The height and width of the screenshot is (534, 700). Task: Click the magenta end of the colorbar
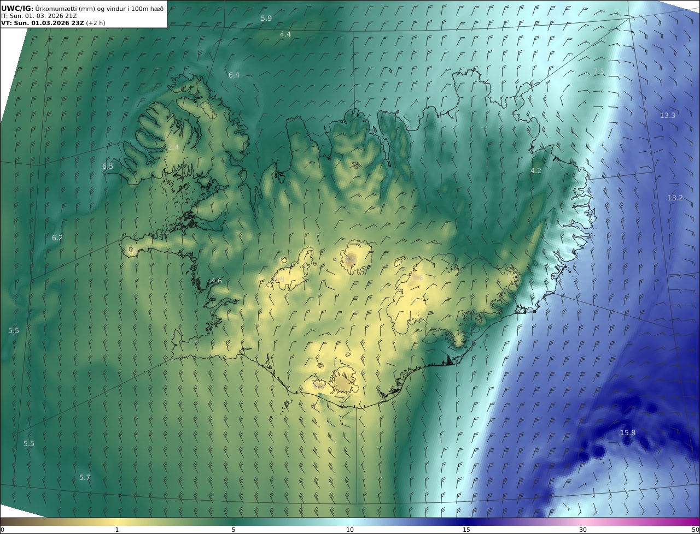(x=693, y=521)
